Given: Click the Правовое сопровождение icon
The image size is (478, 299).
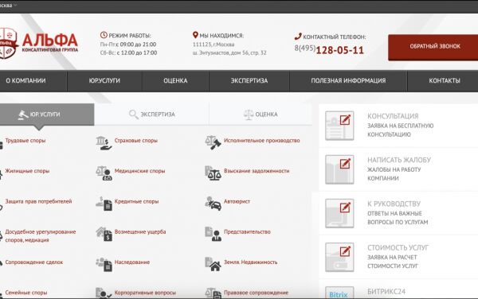Looking at the screenshot, I should (213, 293).
